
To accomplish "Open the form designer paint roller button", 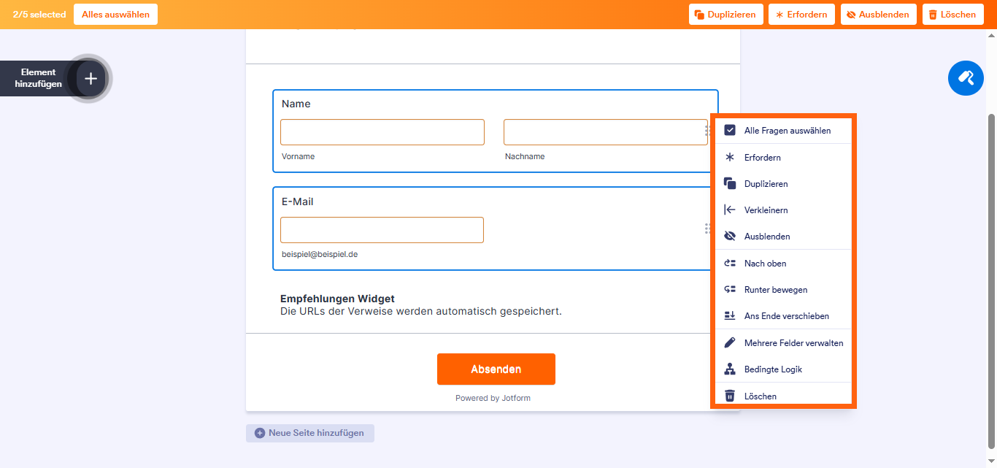I will tap(966, 77).
